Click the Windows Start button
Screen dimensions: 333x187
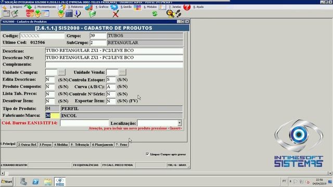click(x=7, y=182)
